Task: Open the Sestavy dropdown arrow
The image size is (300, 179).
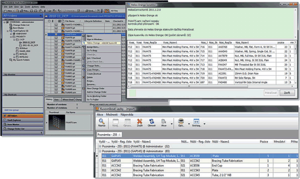Action: (x=205, y=124)
